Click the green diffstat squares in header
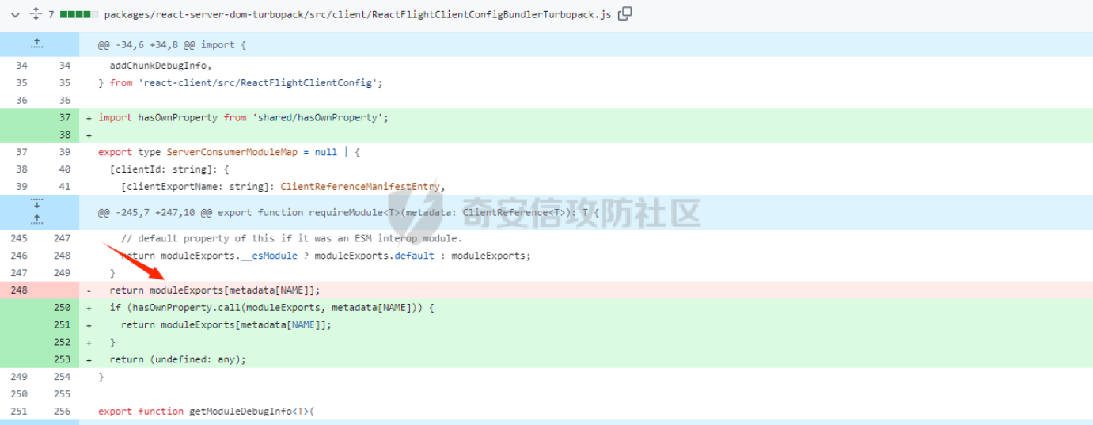This screenshot has width=1093, height=425. (x=79, y=14)
